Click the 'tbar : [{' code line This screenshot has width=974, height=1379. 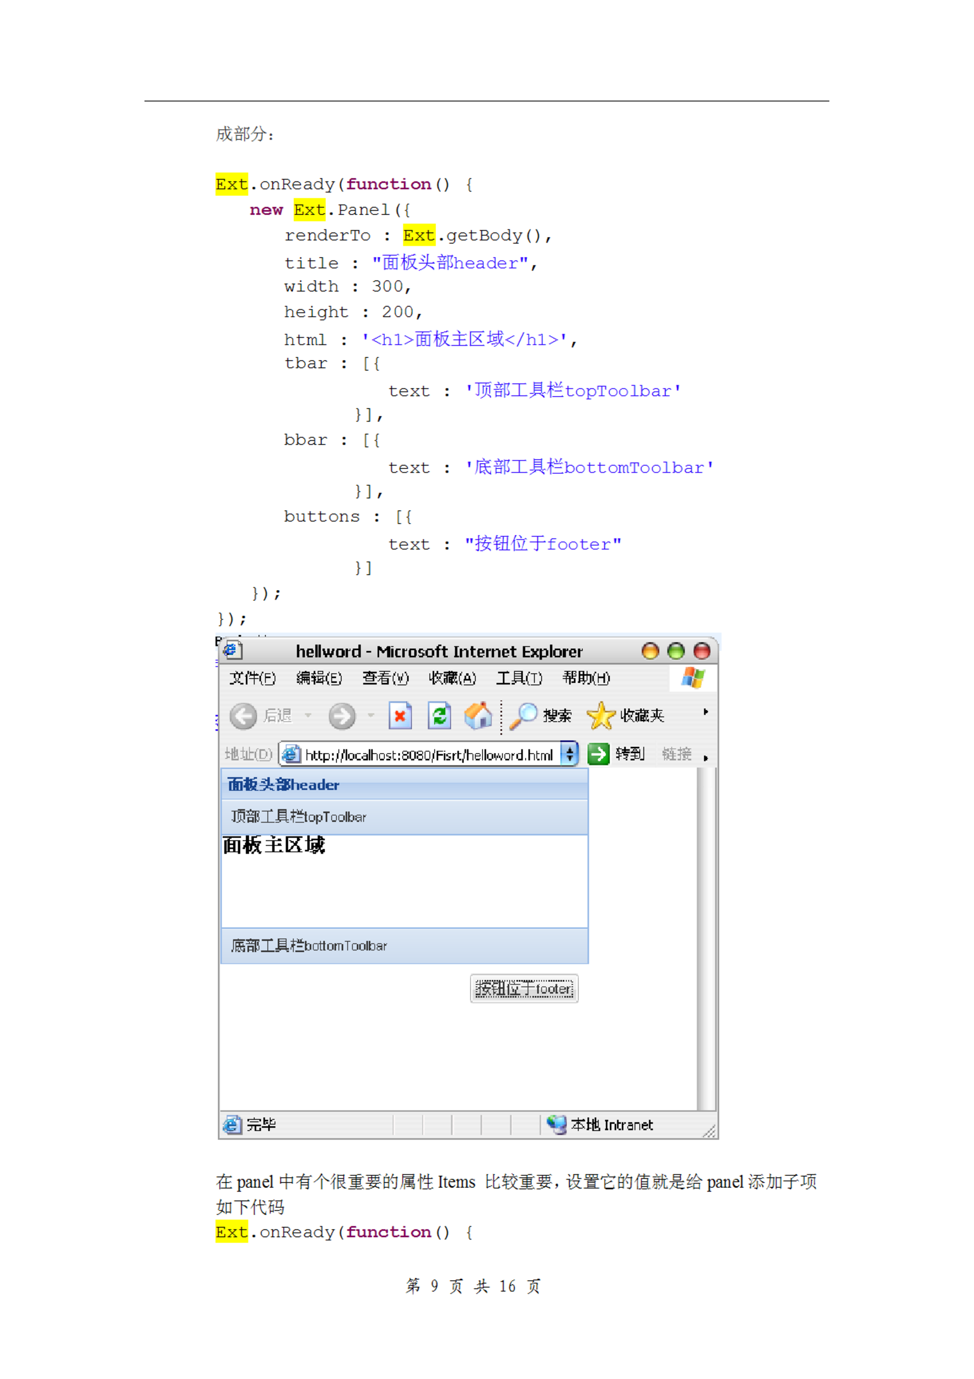(x=332, y=364)
